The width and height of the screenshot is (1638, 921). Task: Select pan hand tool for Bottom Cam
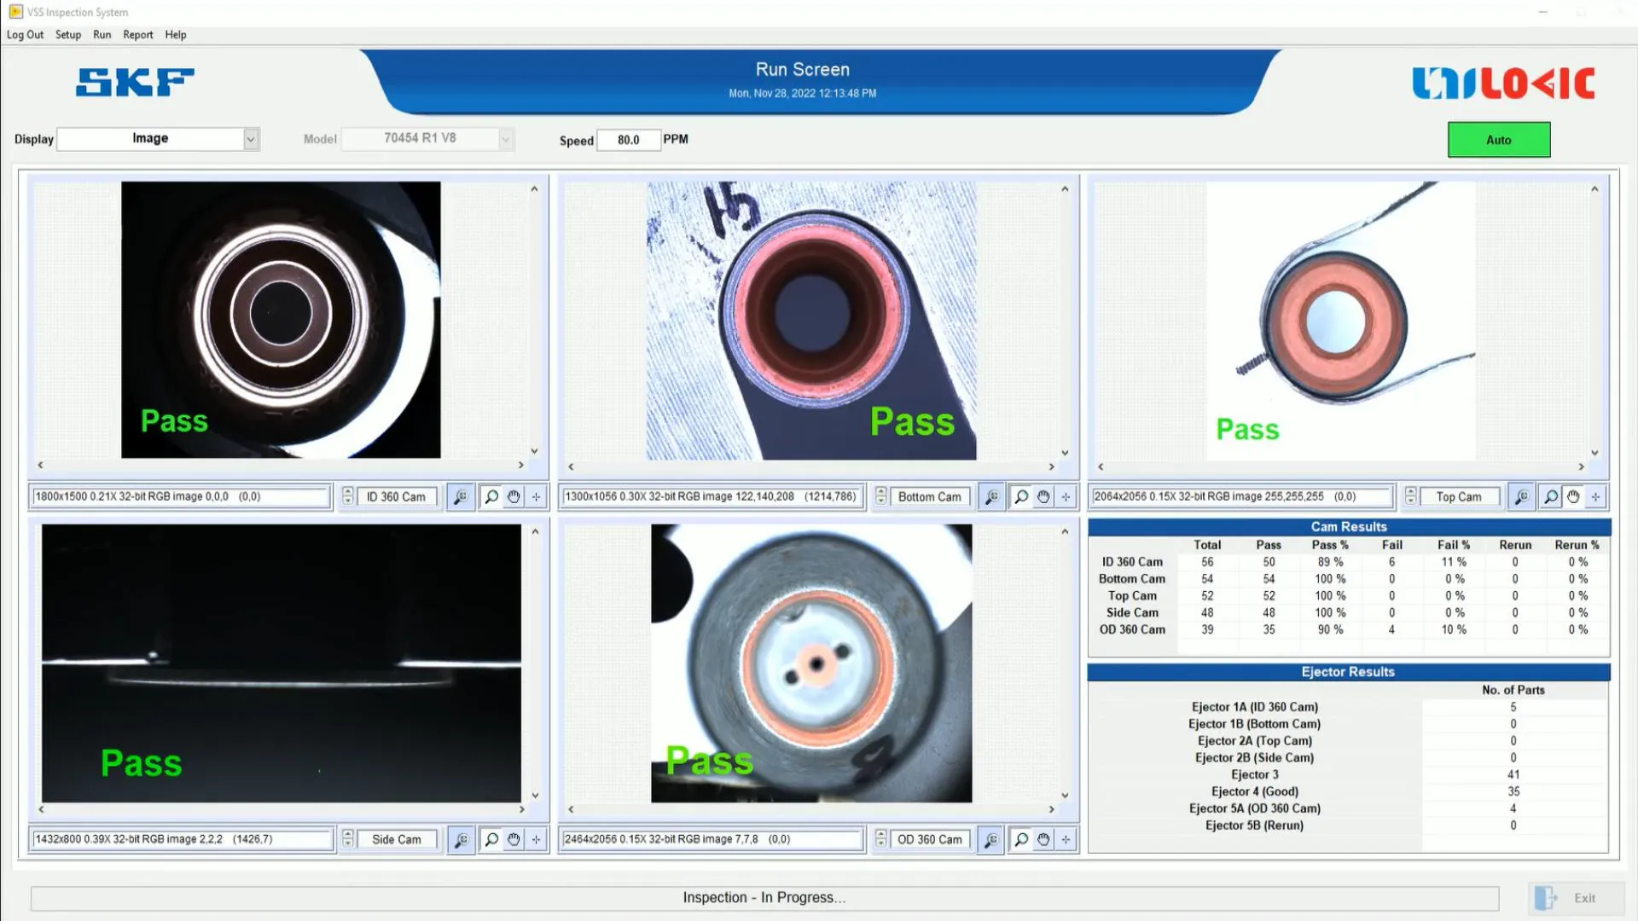click(x=1043, y=496)
